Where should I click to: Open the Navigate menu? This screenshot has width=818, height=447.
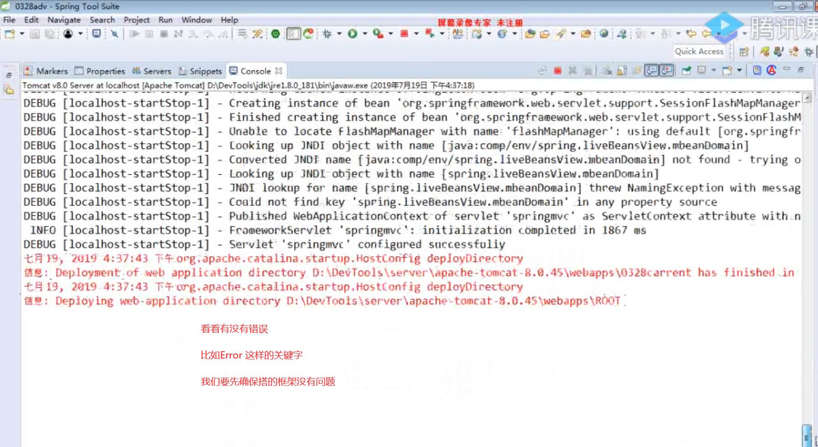tap(64, 20)
